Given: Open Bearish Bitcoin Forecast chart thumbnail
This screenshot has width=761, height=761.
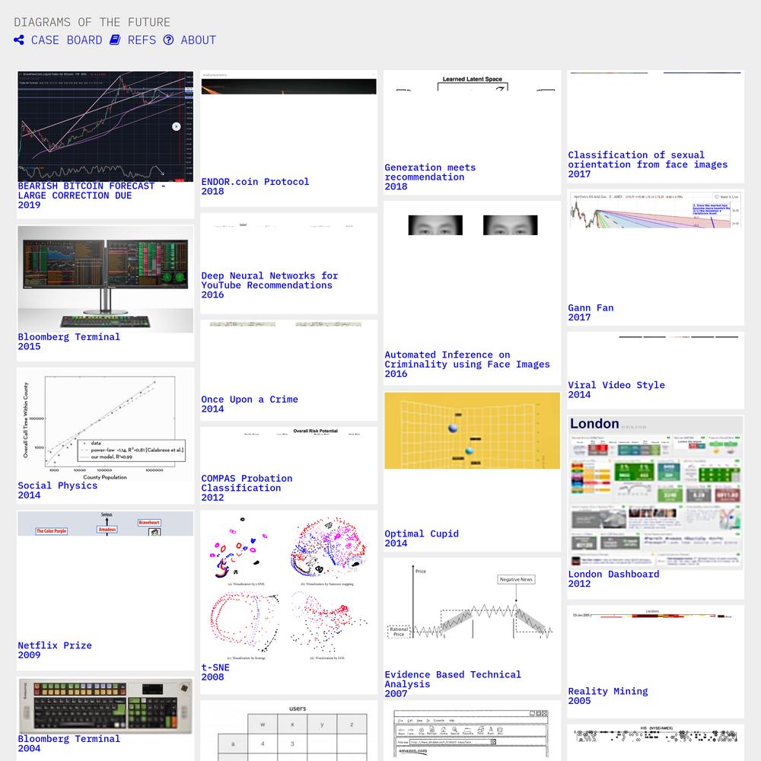Looking at the screenshot, I should tap(105, 126).
